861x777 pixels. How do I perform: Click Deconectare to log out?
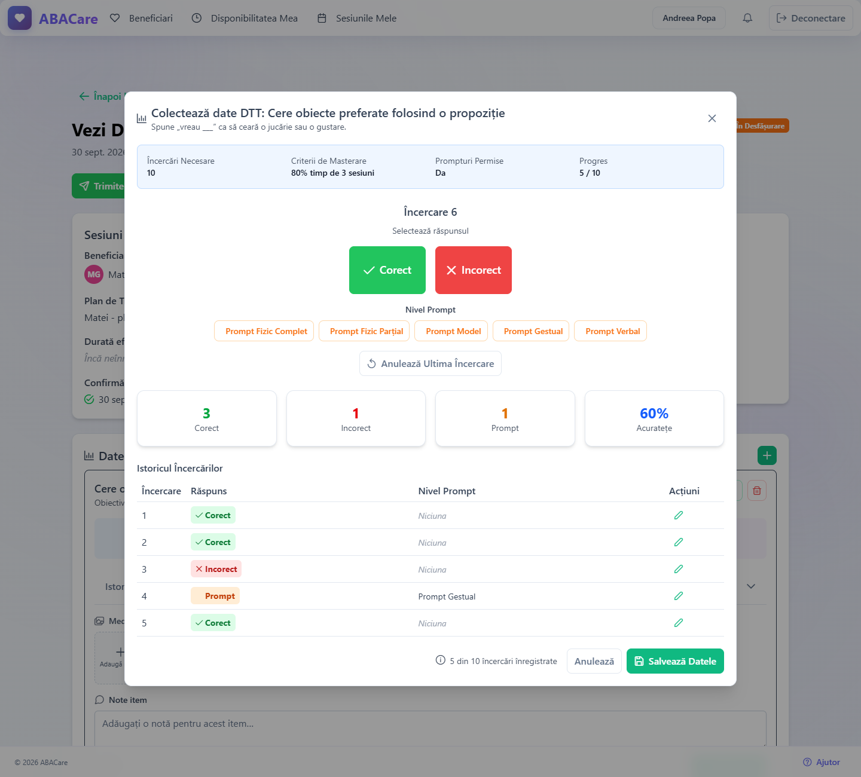[x=811, y=18]
